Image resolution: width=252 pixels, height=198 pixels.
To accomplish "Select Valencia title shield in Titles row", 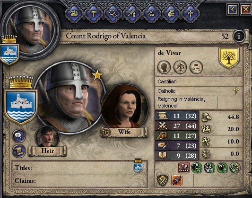I will coord(138,166).
